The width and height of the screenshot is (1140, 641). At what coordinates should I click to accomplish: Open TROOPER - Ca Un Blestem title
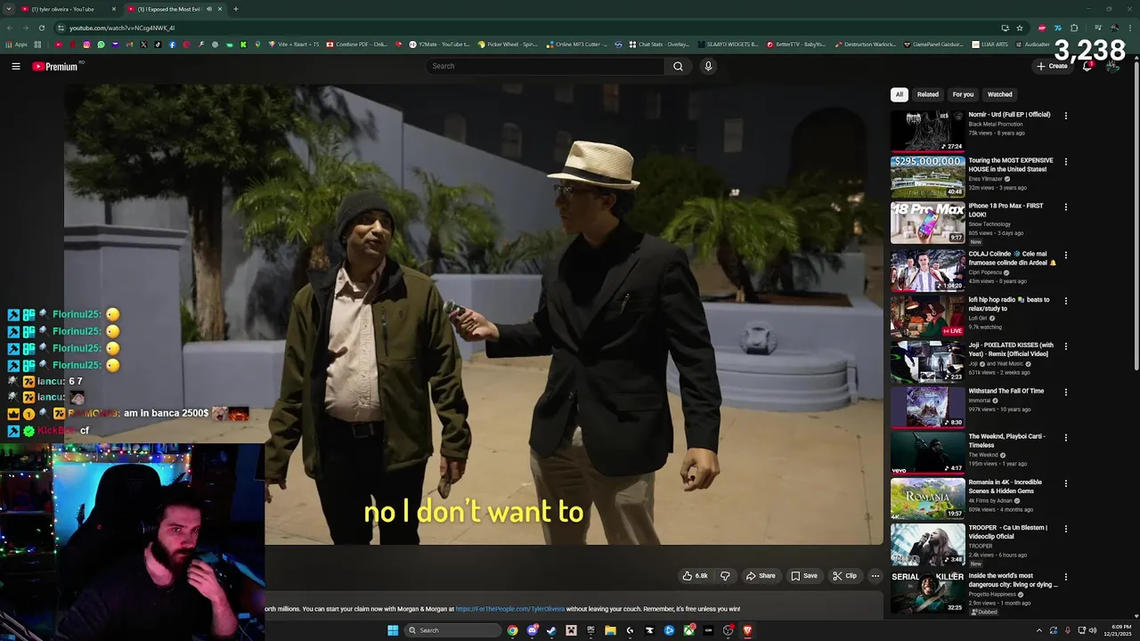coord(1009,532)
